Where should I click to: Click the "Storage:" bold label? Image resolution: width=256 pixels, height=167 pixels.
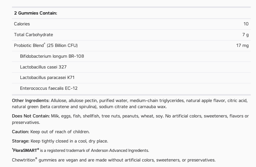point(21,141)
